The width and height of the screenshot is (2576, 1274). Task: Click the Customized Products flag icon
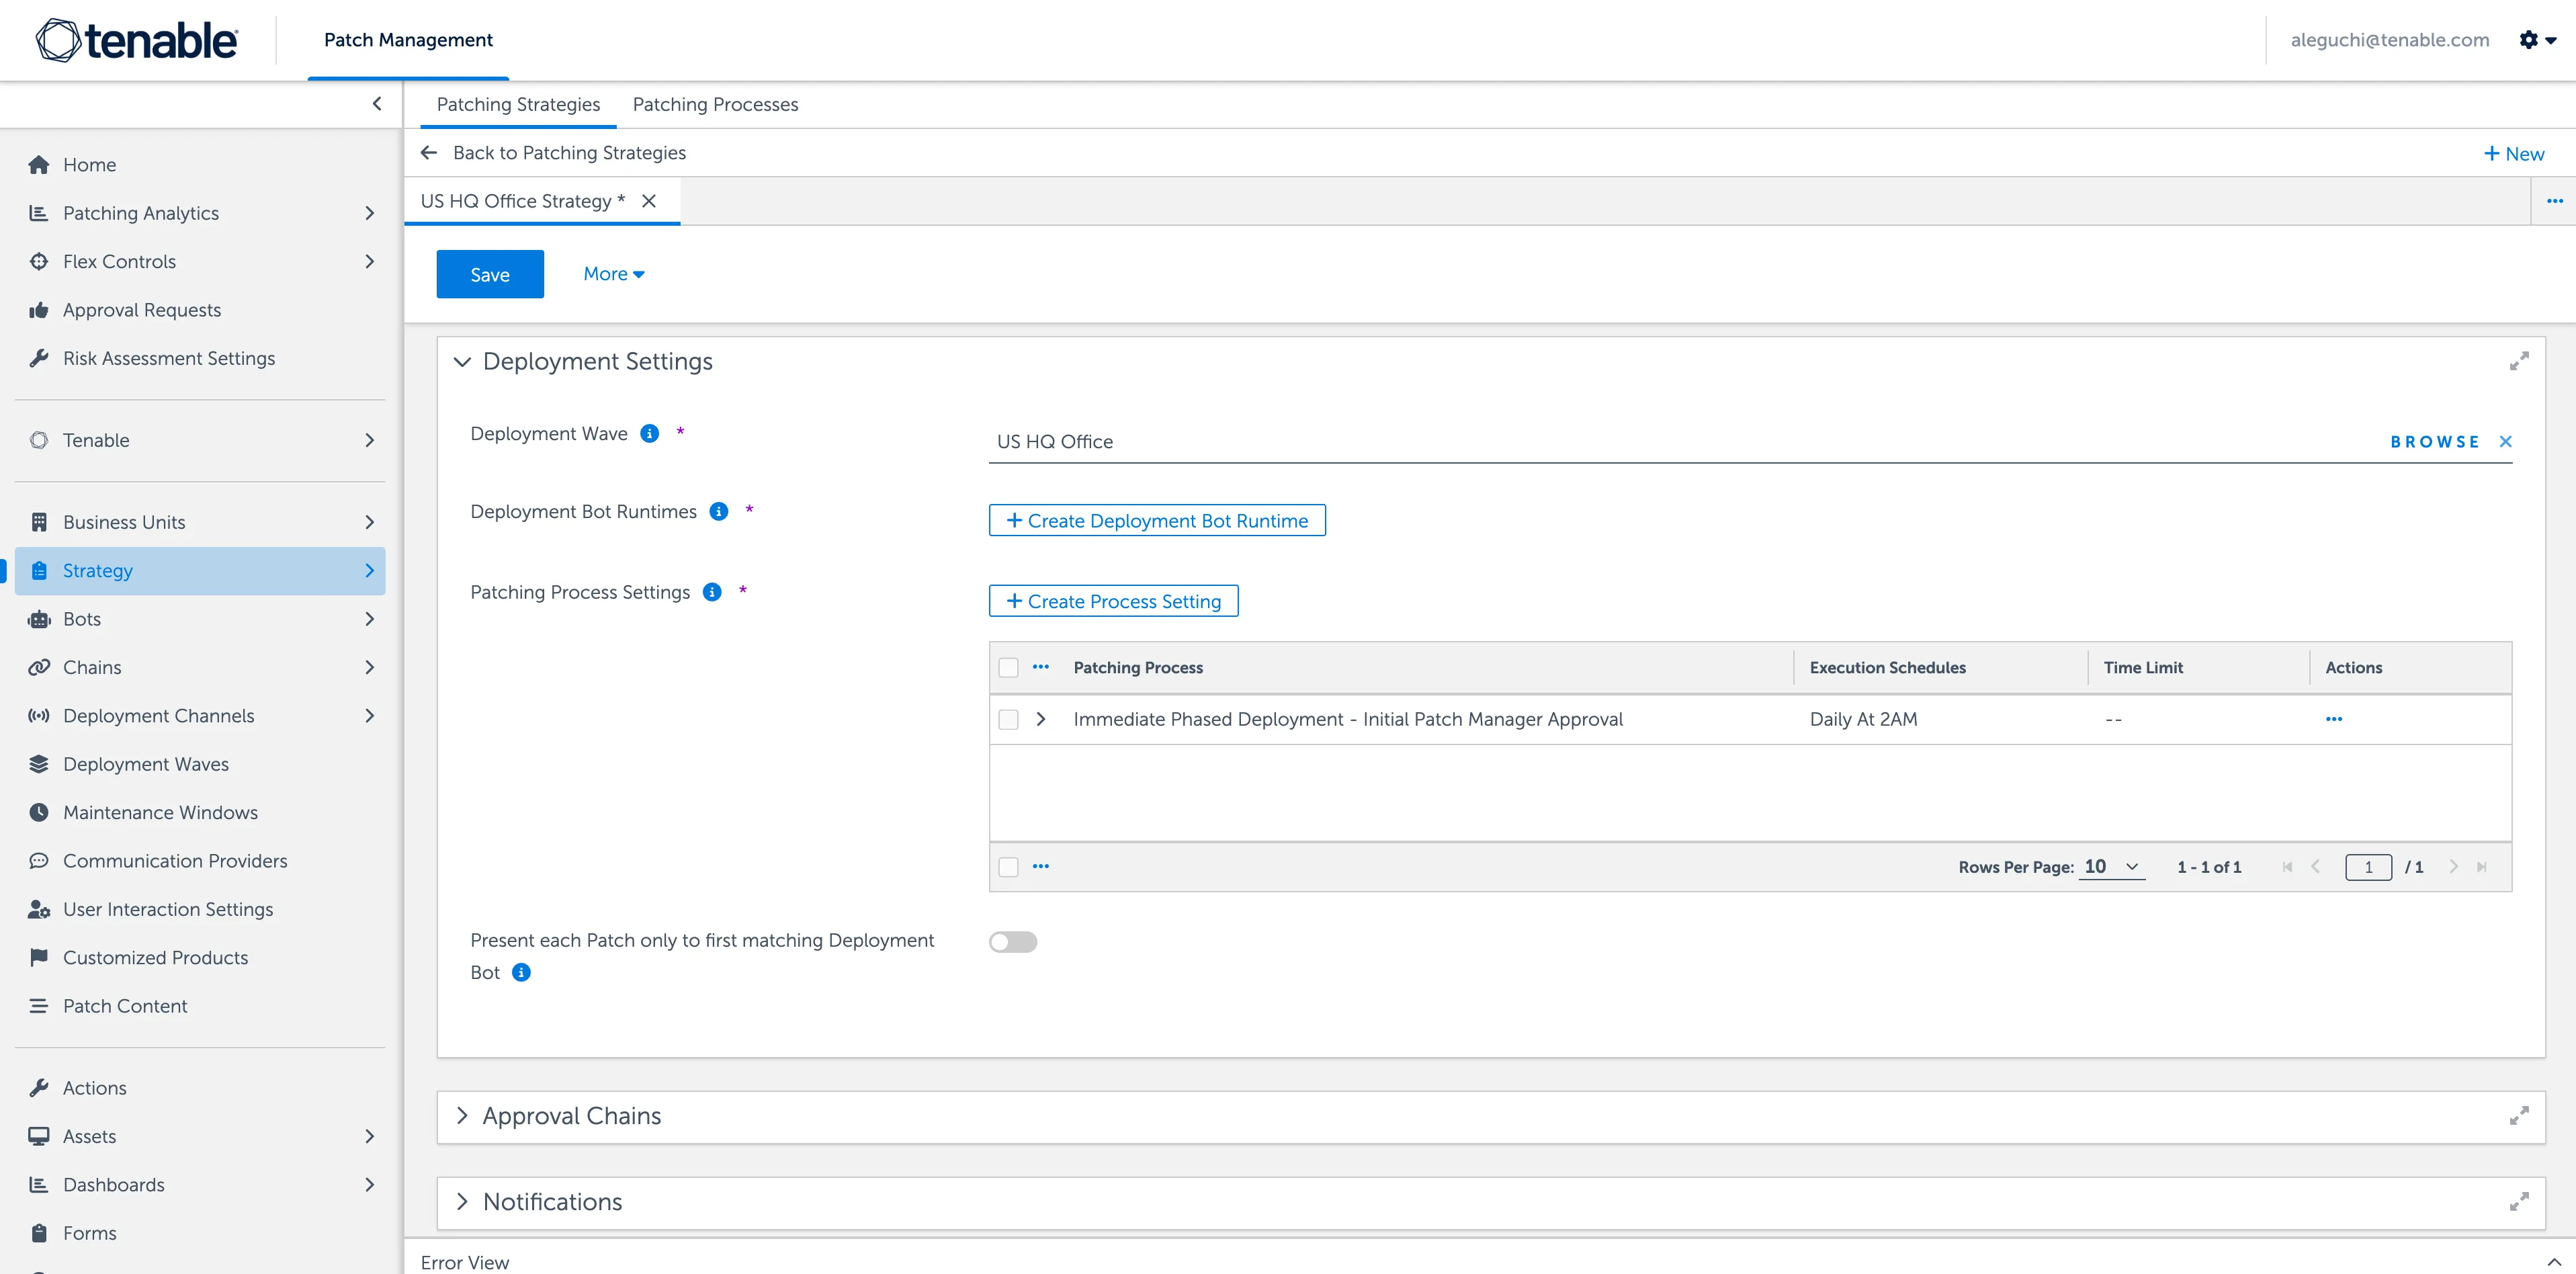39,957
